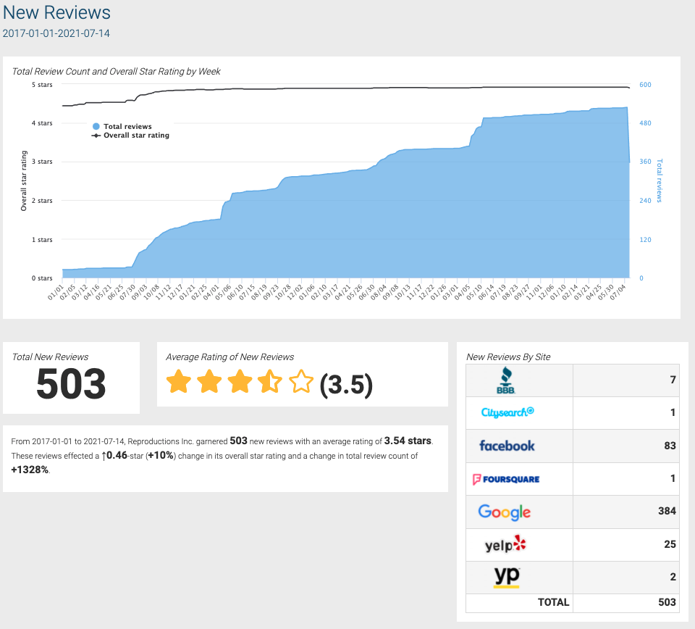Screen dimensions: 695x629
Task: Open the Foursquare site entry
Action: [x=506, y=478]
